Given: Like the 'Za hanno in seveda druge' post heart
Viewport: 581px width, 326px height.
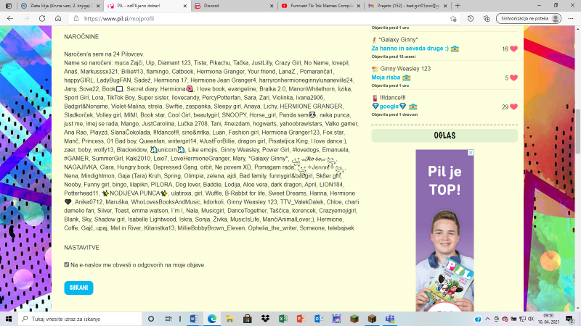Looking at the screenshot, I should pos(513,49).
